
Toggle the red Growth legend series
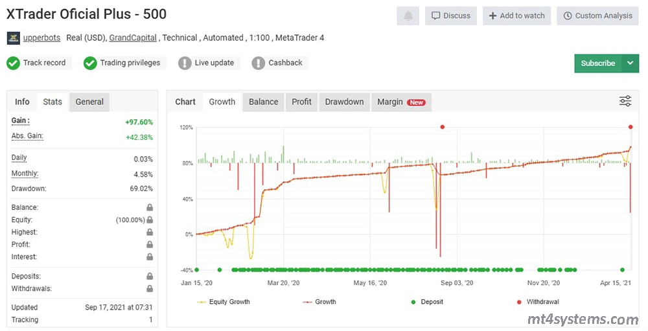pyautogui.click(x=319, y=302)
